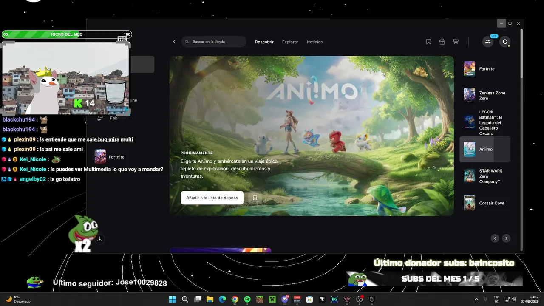Select Corsair Cove in the carousel list
Screen dimensions: 544x306
pos(485,203)
